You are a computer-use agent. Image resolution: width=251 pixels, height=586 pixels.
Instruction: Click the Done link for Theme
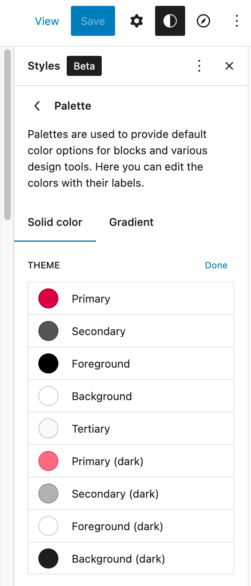(x=216, y=265)
